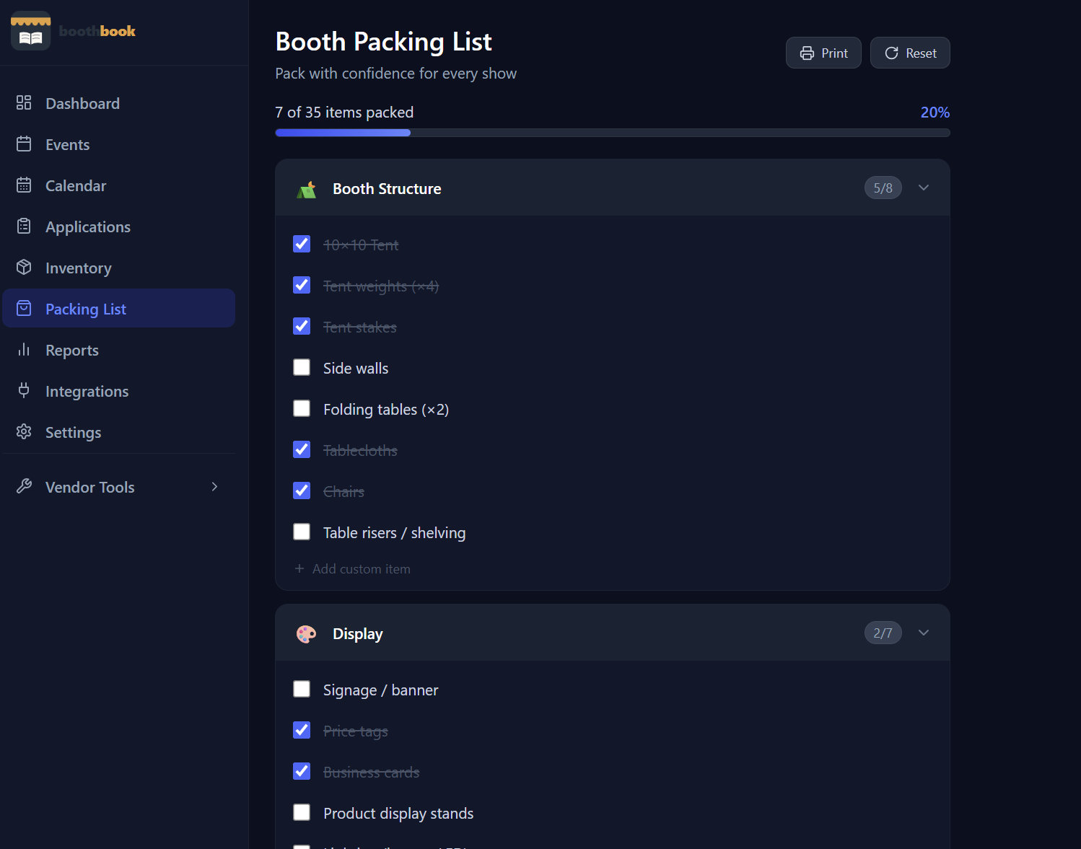Screen dimensions: 1081x849
Task: Click the Inventory box icon
Action: point(24,267)
